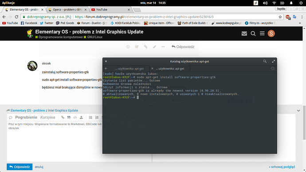
Task: Open the forum hamburger menu
Action: point(262,34)
